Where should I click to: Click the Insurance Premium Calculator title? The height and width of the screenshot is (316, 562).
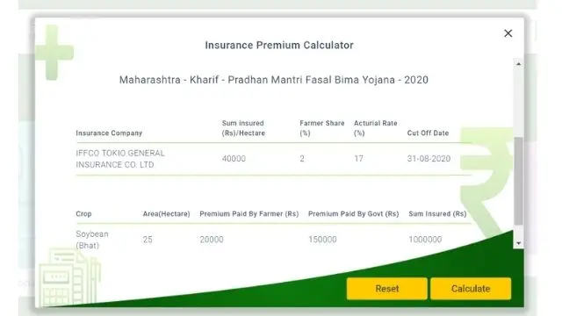(x=279, y=45)
